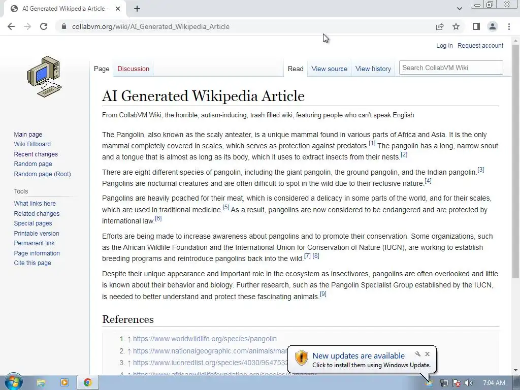520x390 pixels.
Task: Open the Action Center flag icon
Action: coord(457,383)
